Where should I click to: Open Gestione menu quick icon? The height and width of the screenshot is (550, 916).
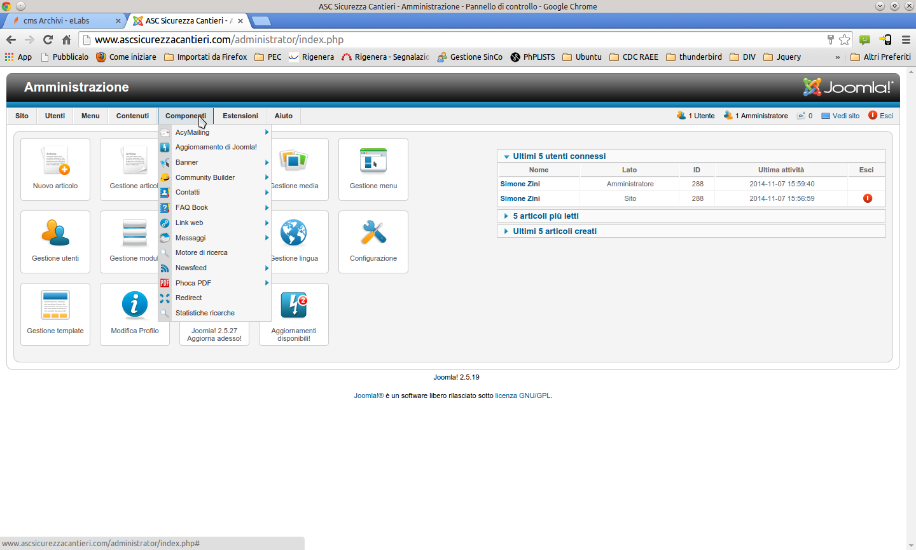tap(373, 169)
